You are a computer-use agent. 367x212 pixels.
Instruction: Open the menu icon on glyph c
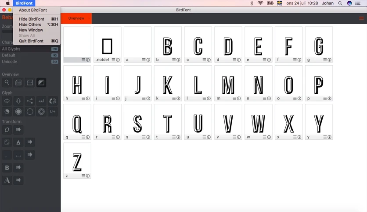pos(204,60)
